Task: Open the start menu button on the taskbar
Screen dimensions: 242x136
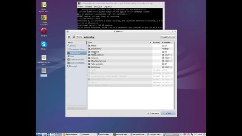Action: (x=39, y=134)
